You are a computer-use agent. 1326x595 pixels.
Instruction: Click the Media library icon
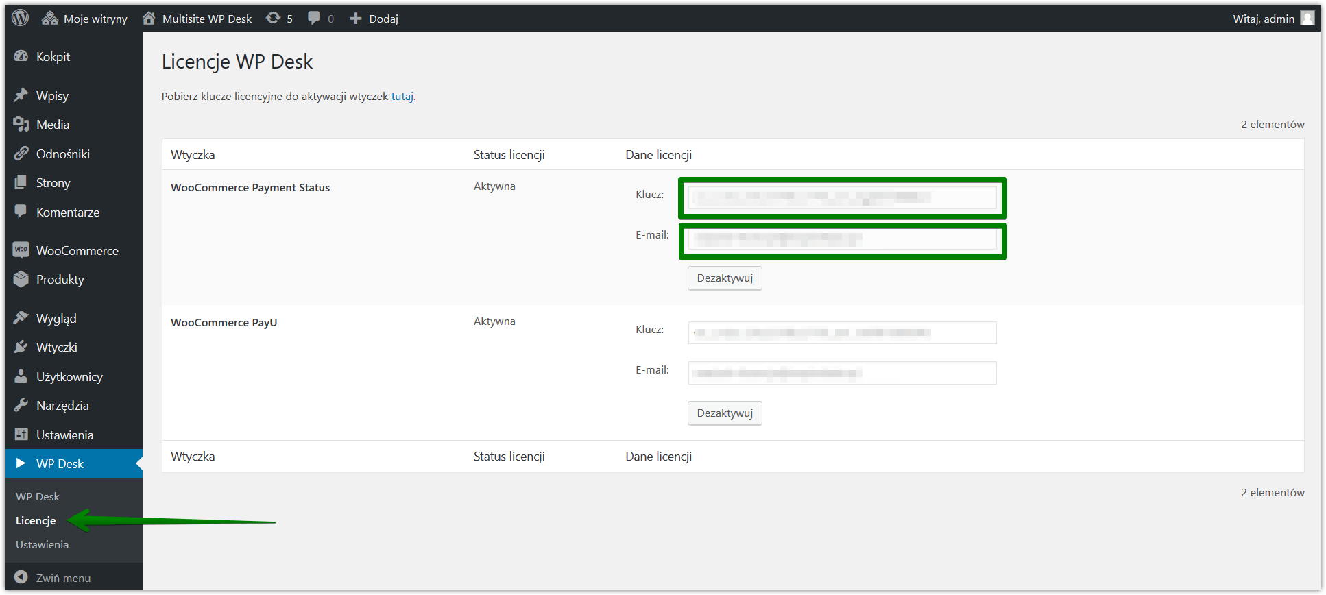pyautogui.click(x=21, y=124)
